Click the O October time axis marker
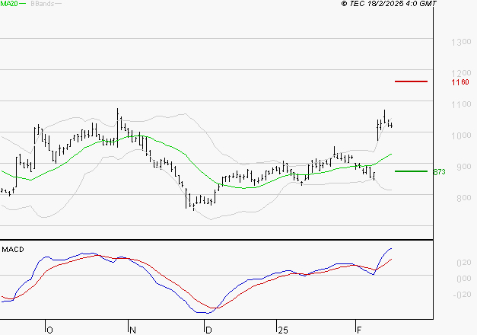Screen dimensions: 477x335 [50, 330]
